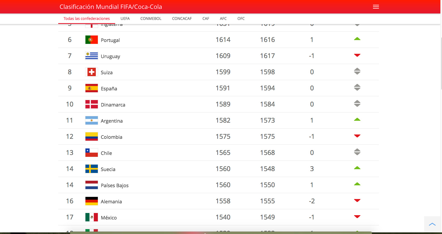The height and width of the screenshot is (234, 442).
Task: Click the Uruguay flag icon
Action: point(92,56)
